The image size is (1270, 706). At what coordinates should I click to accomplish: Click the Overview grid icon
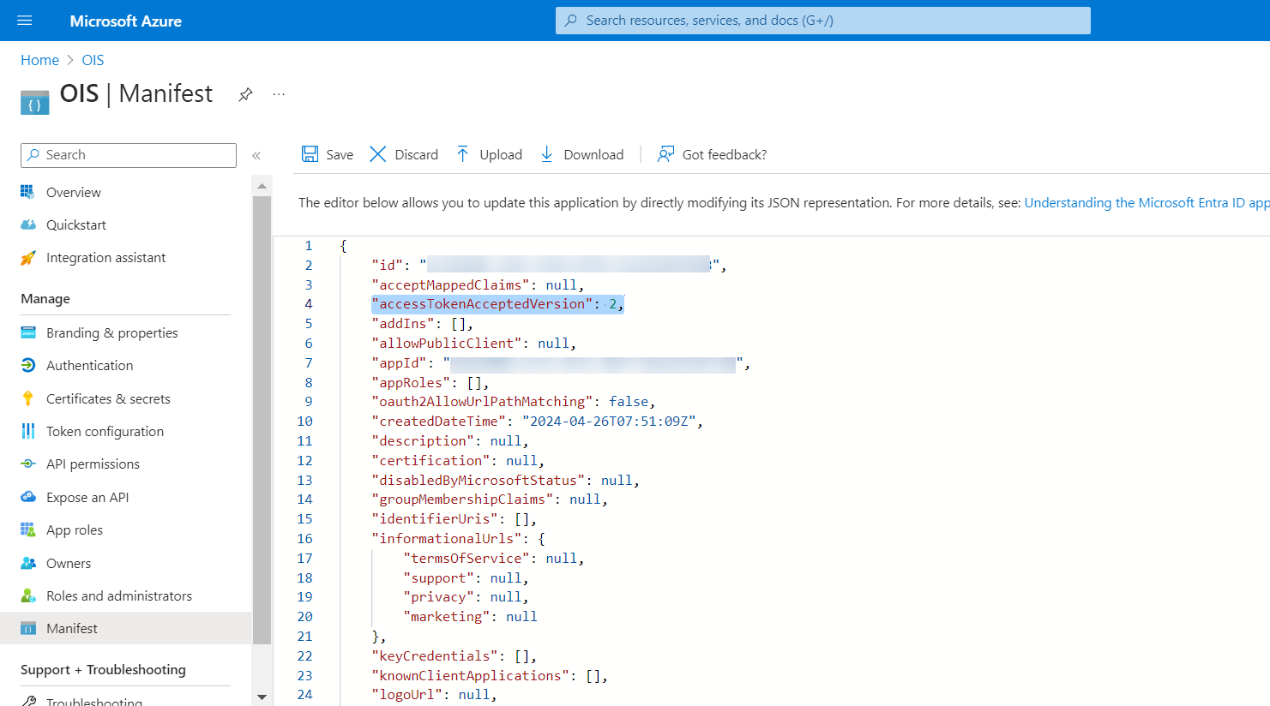click(x=28, y=192)
